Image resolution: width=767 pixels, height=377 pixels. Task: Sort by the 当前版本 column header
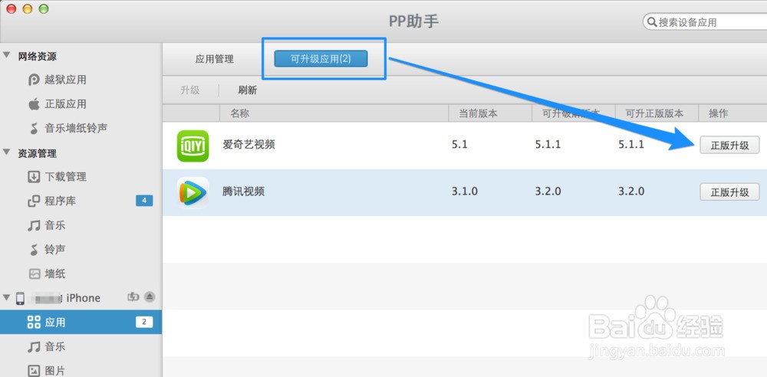pos(490,113)
